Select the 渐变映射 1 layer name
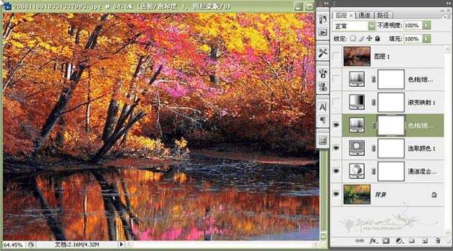The image size is (453, 251). (421, 103)
